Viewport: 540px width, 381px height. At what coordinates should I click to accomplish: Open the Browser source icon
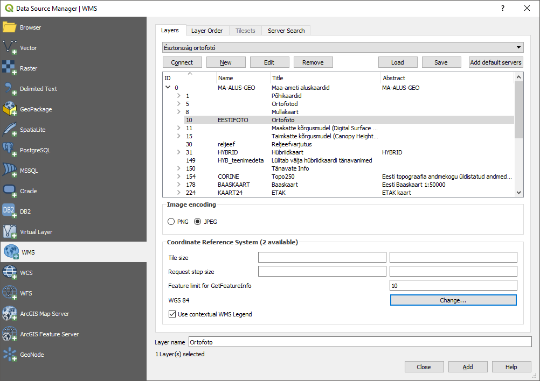(9, 27)
